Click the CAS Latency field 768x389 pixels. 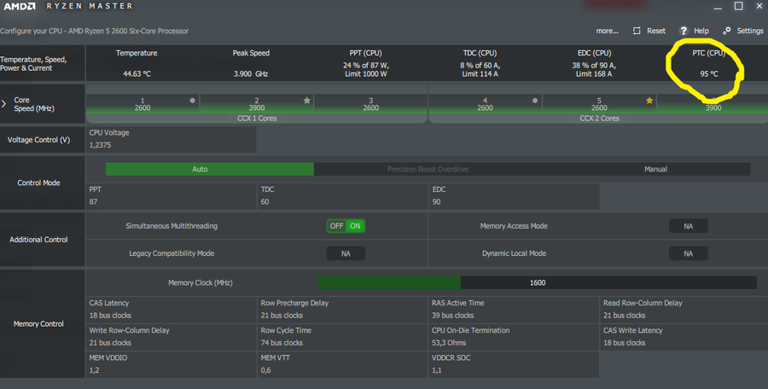tap(171, 309)
